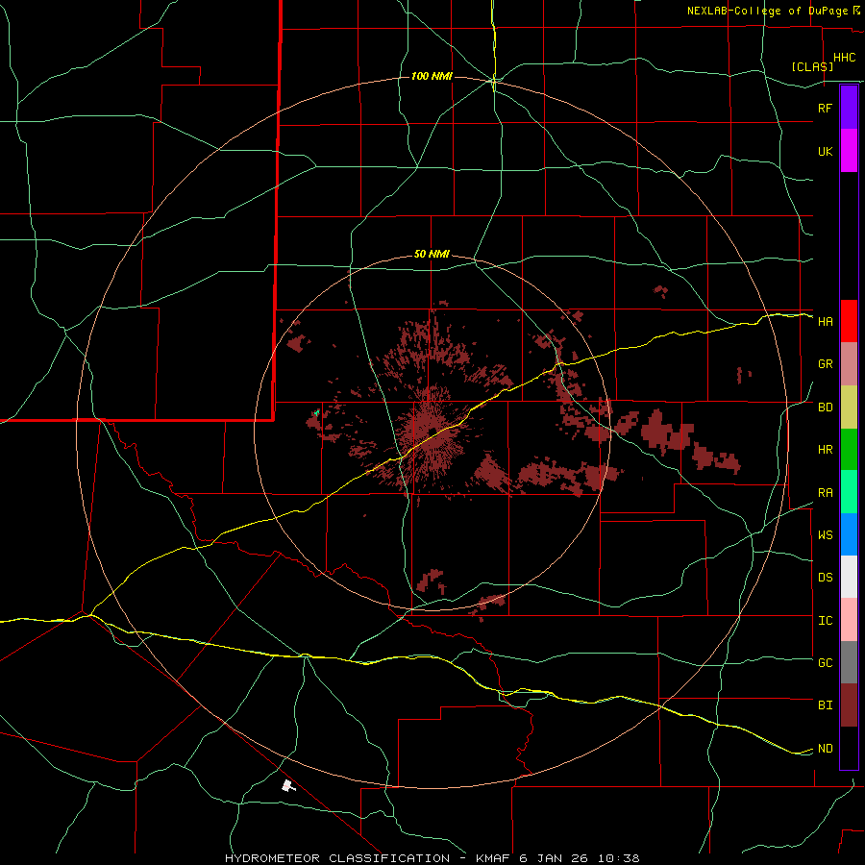Viewport: 865px width, 865px height.
Task: Click the DS legend label
Action: tap(825, 577)
